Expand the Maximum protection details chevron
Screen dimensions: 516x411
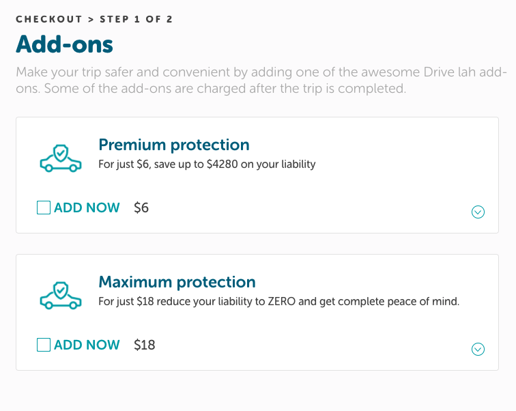[x=478, y=349]
